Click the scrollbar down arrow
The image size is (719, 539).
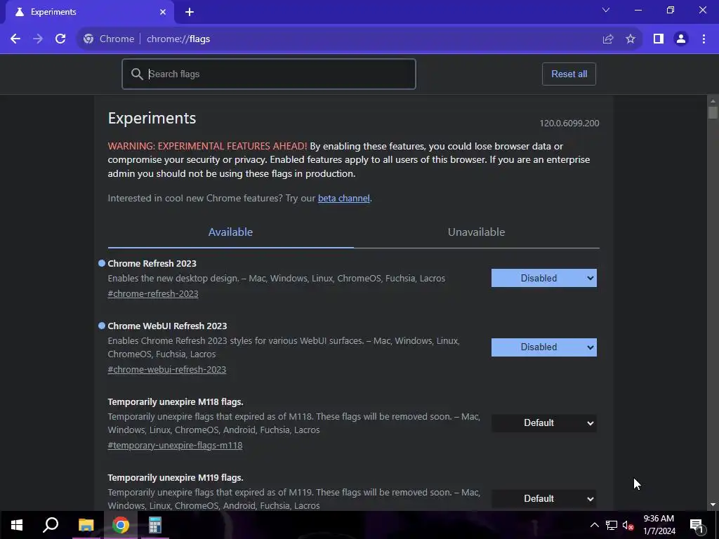click(713, 505)
